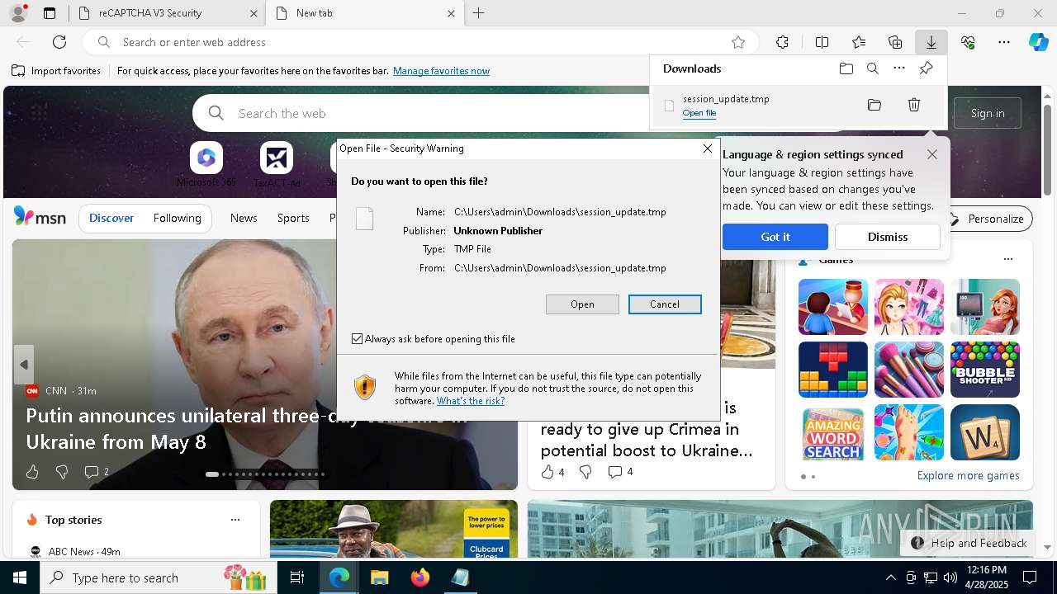The image size is (1057, 594).
Task: Open Top stories more options menu
Action: pos(235,520)
